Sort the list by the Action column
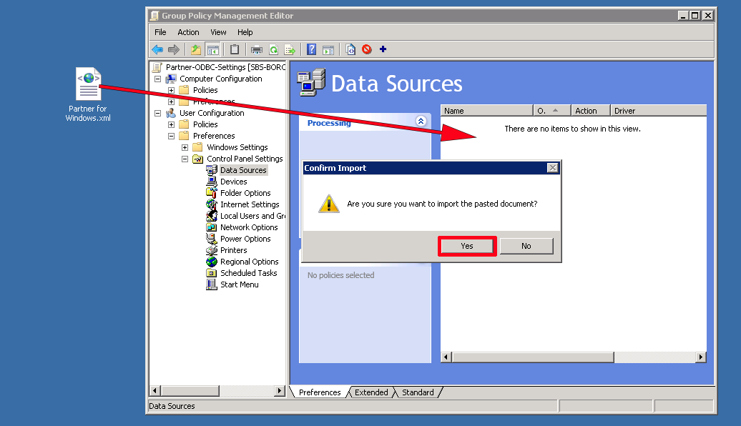This screenshot has width=741, height=426. 591,111
